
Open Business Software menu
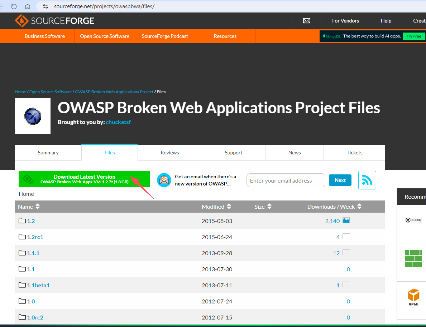tap(45, 36)
